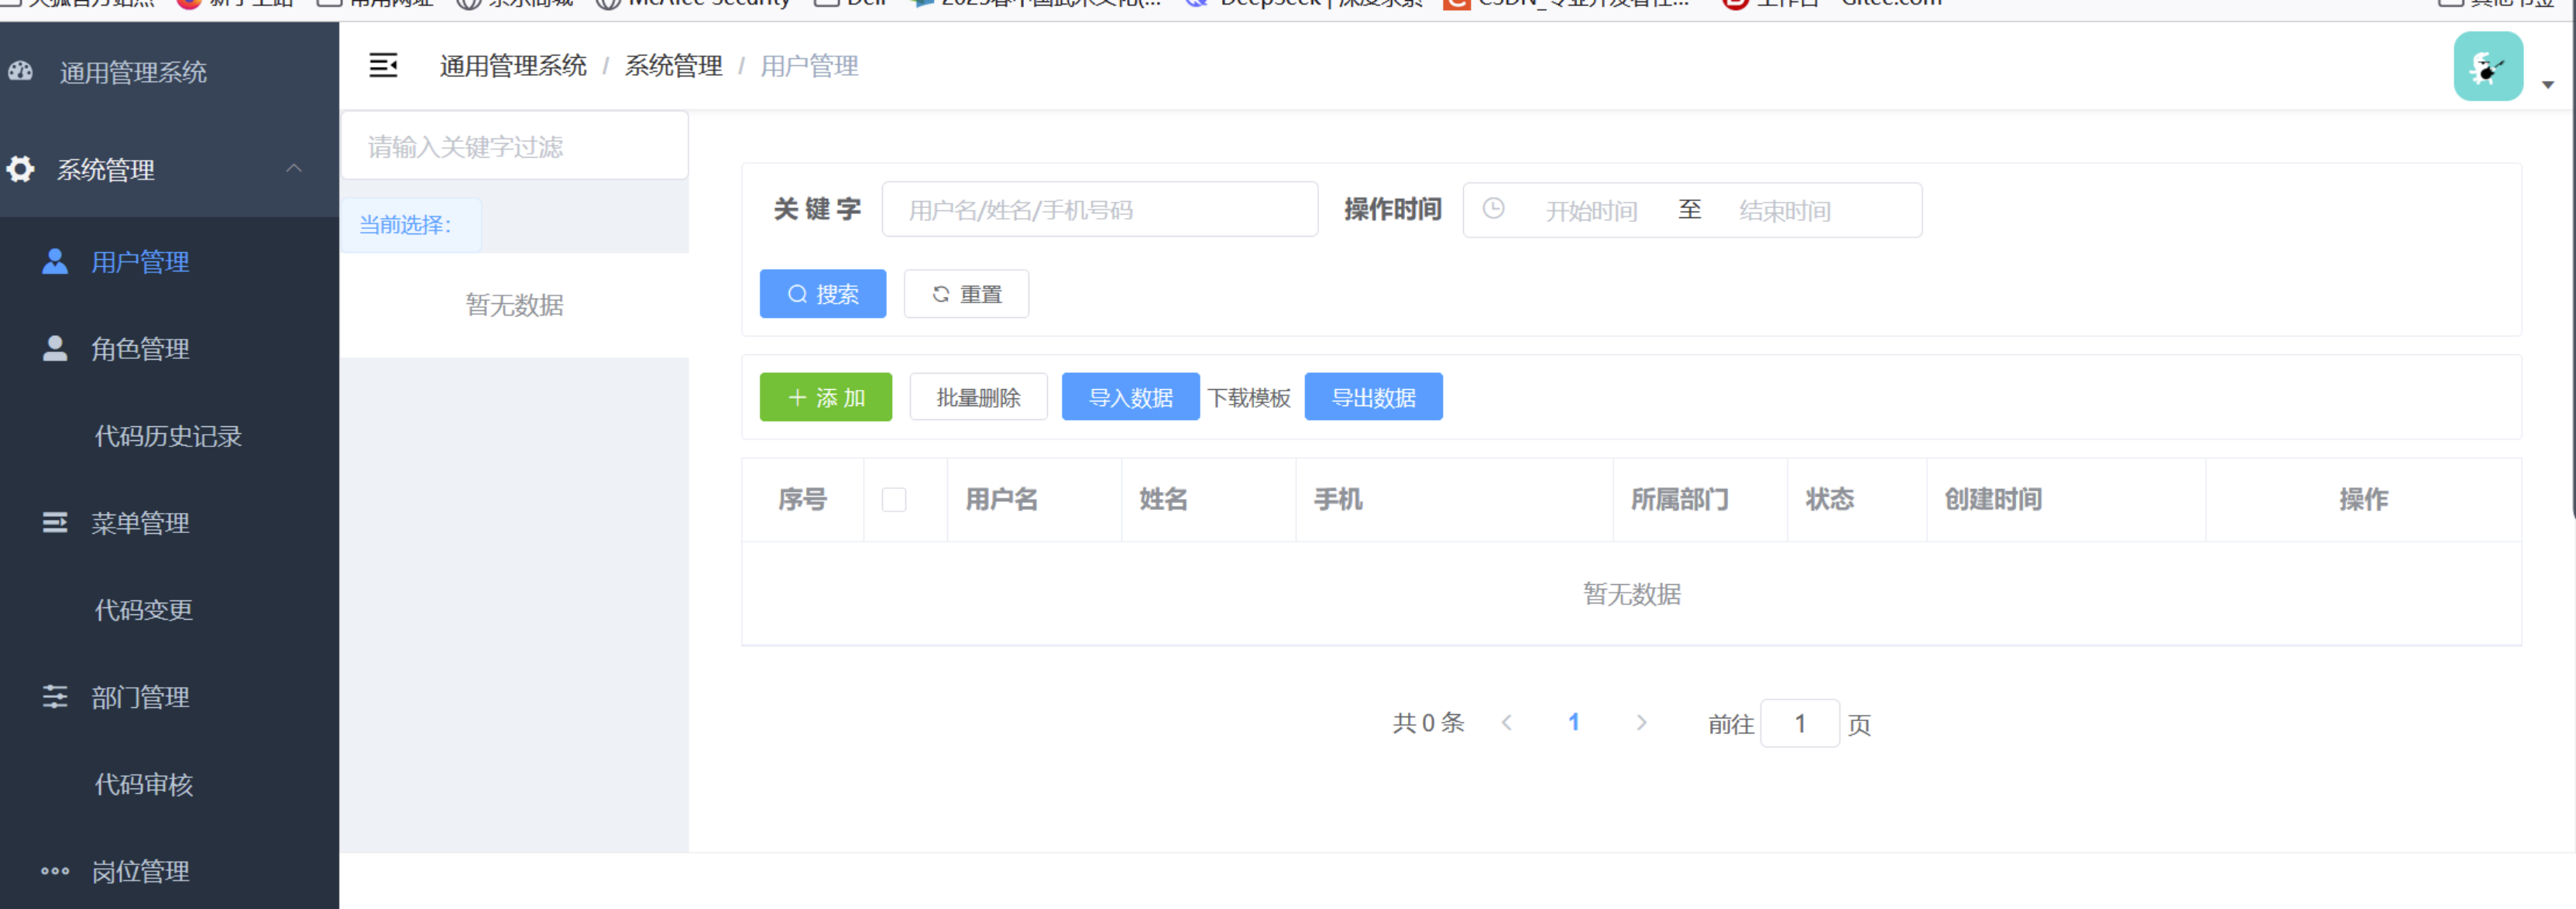Click the green 添加 button
2576x909 pixels.
pos(825,398)
